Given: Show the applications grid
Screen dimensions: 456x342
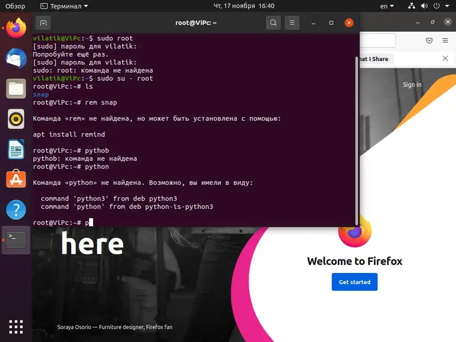Looking at the screenshot, I should 16,327.
